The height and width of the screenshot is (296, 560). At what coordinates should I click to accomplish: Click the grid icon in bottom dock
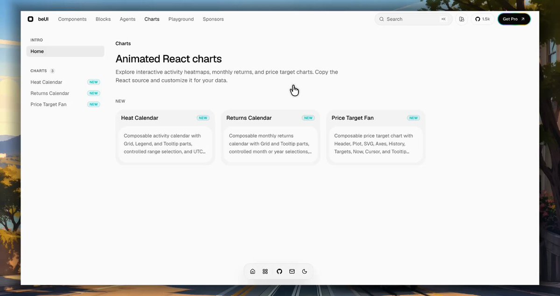pyautogui.click(x=265, y=271)
